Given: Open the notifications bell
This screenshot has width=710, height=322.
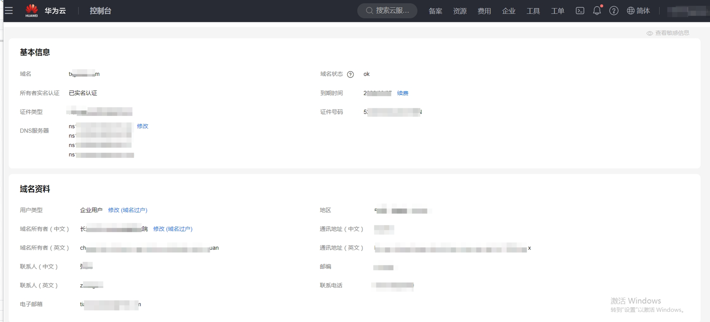Looking at the screenshot, I should click(x=597, y=11).
